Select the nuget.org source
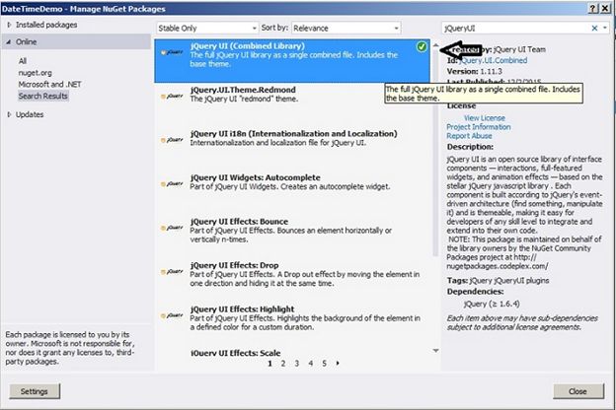Image resolution: width=616 pixels, height=410 pixels. tap(35, 73)
